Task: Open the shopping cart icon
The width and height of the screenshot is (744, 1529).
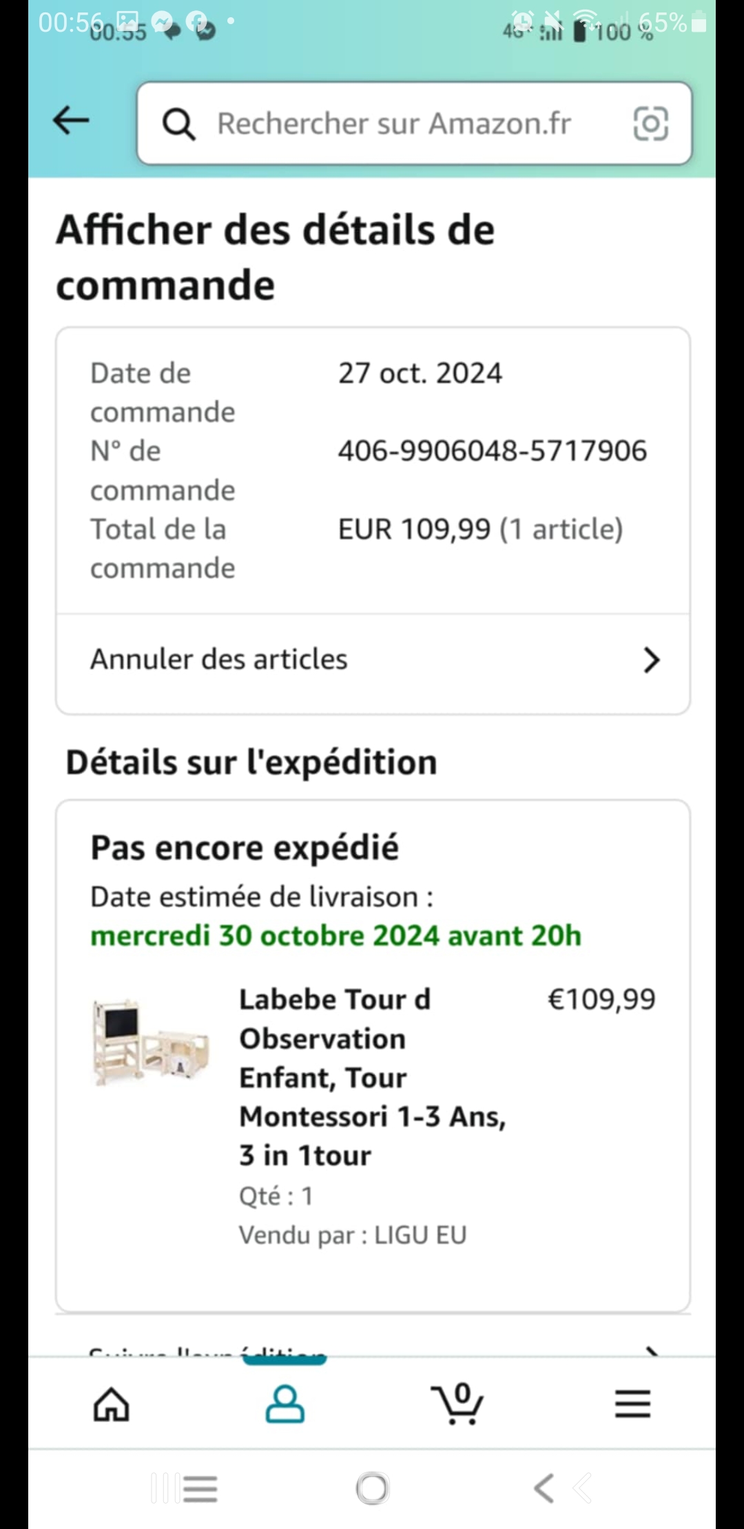Action: pos(458,1404)
